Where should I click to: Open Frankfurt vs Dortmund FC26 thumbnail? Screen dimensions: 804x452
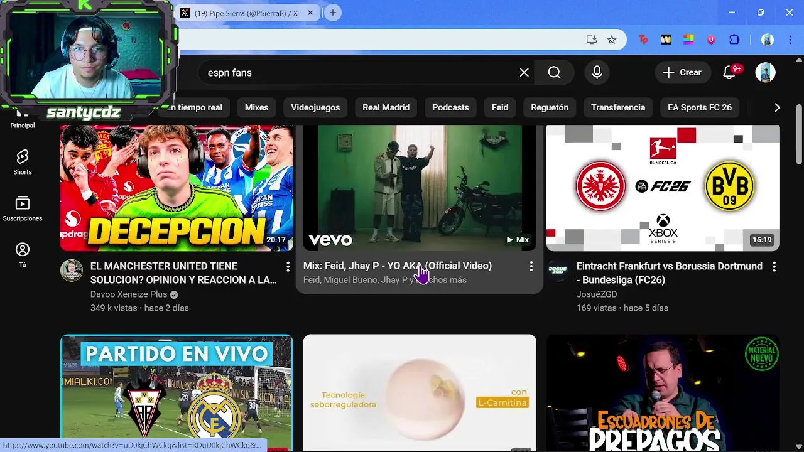coord(663,188)
